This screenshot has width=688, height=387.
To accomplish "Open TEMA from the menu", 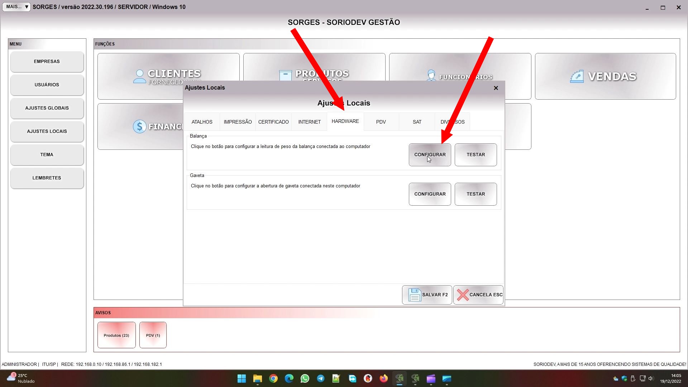I will [x=47, y=155].
